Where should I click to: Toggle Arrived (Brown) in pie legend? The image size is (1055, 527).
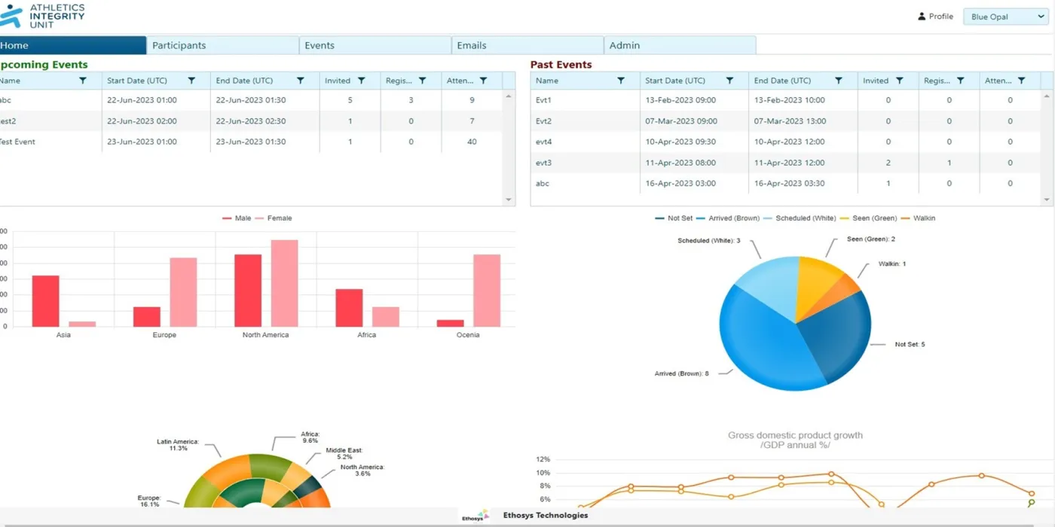727,218
